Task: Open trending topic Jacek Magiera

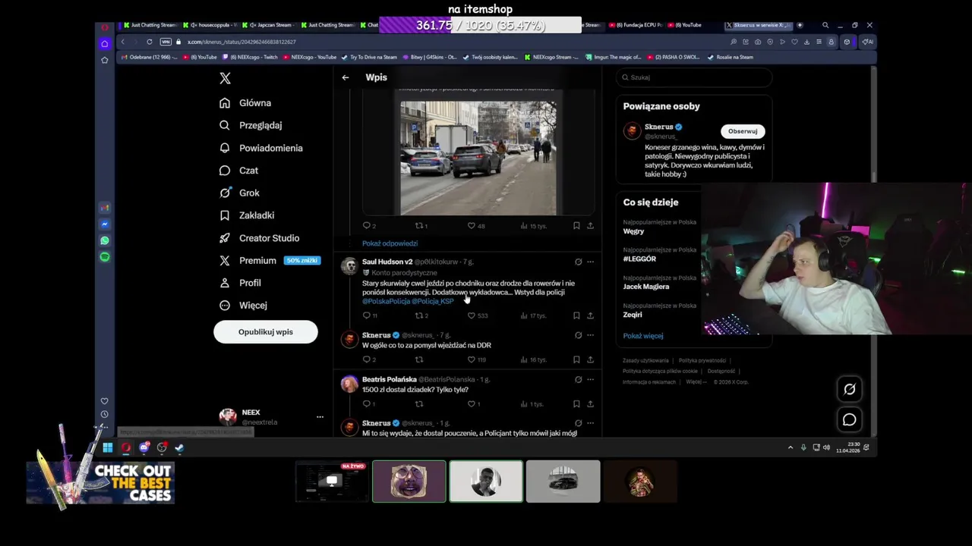Action: point(646,287)
